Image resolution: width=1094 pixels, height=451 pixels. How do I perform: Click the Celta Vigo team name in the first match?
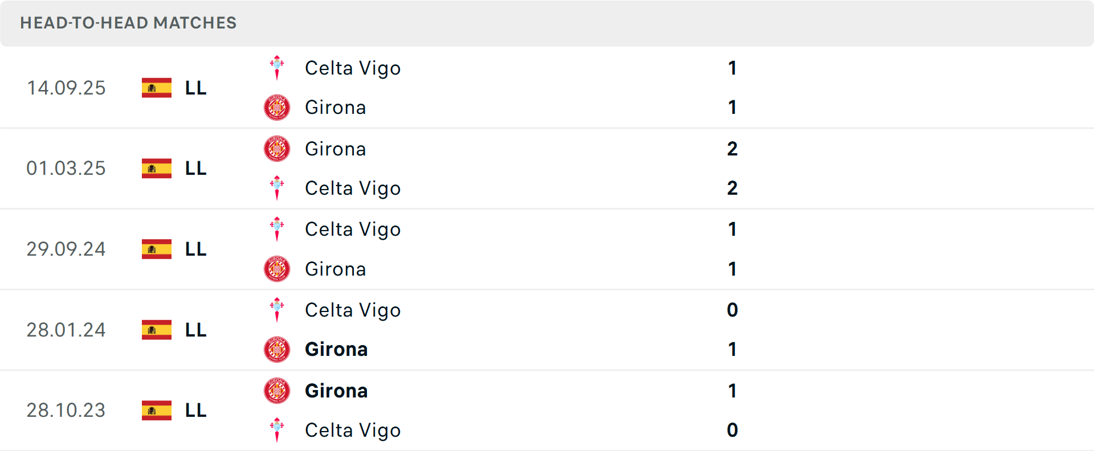353,67
